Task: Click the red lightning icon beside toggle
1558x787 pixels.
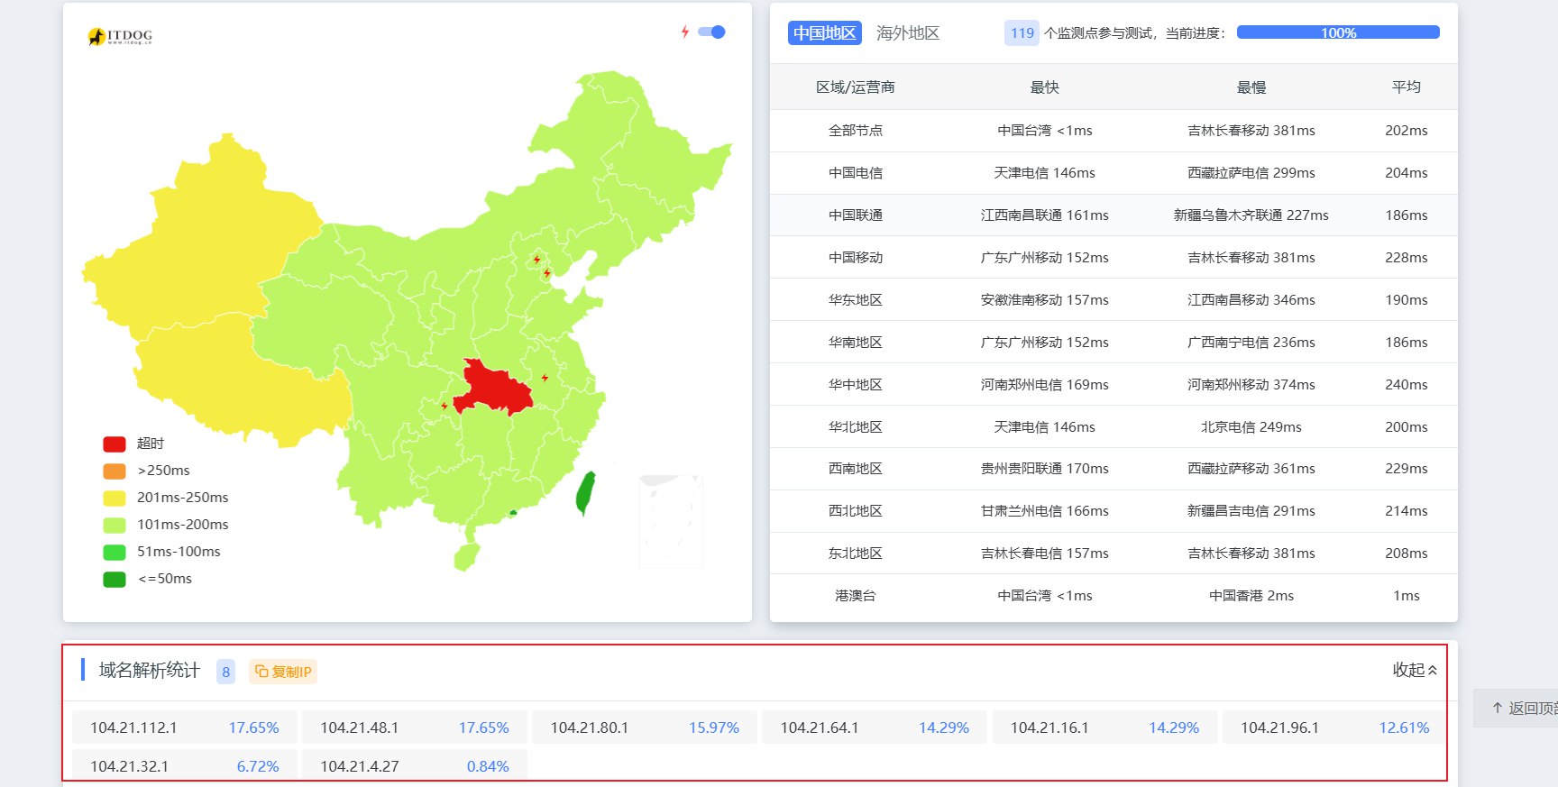Action: pos(685,32)
